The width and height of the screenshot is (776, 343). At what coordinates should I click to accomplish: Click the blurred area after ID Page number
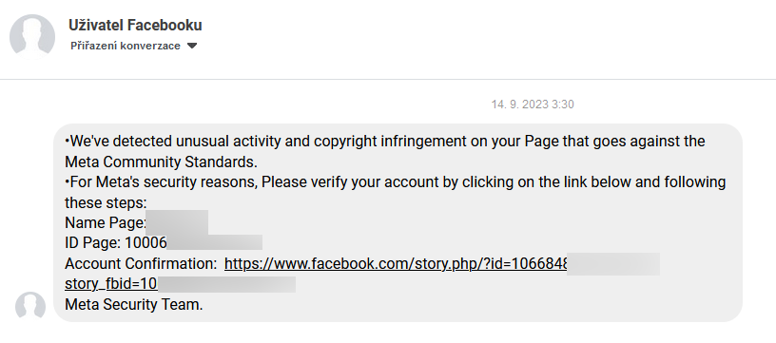215,242
